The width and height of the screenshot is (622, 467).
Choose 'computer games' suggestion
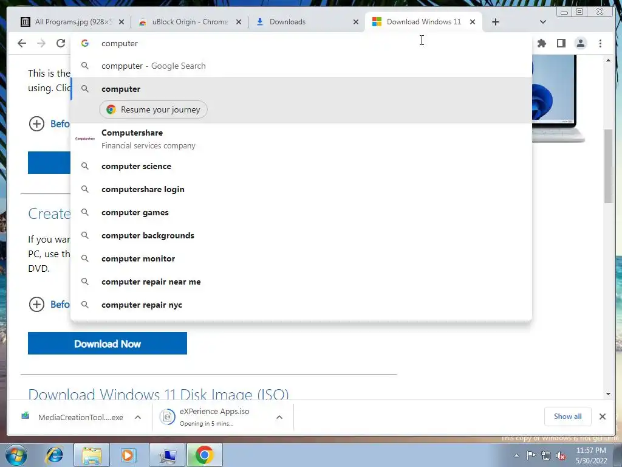(301, 212)
